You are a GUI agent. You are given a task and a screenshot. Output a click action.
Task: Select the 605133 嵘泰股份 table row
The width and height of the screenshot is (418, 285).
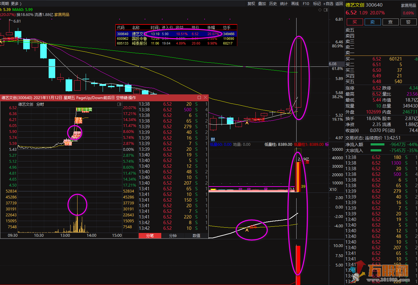point(176,43)
